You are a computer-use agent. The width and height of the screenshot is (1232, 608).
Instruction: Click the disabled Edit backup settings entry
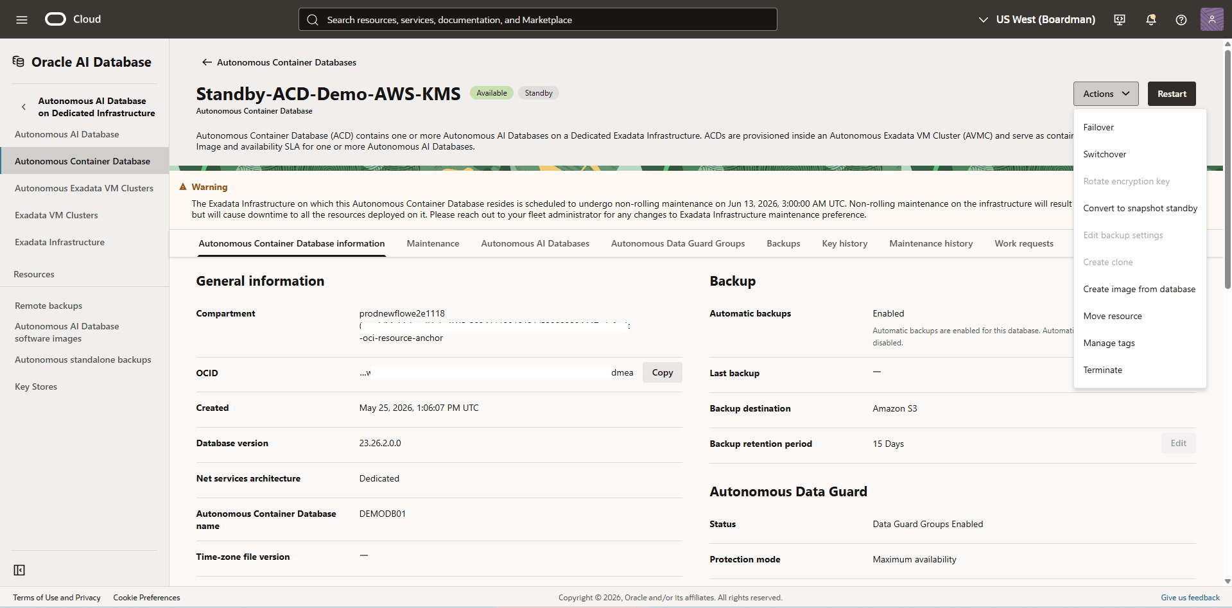point(1140,235)
